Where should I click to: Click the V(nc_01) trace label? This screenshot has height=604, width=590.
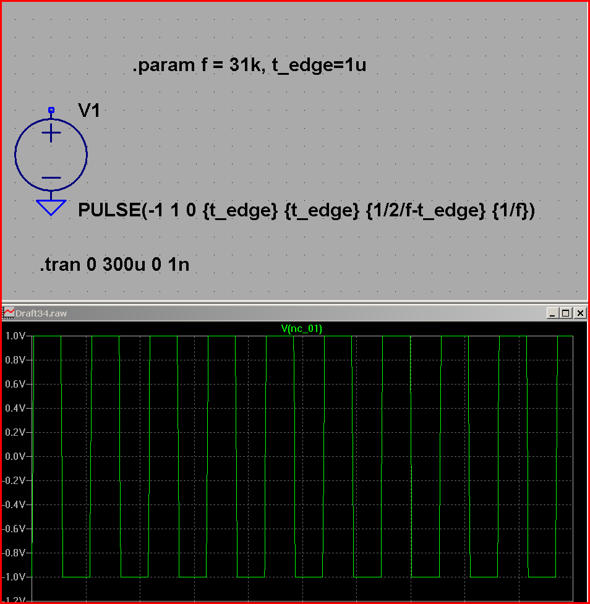point(301,328)
